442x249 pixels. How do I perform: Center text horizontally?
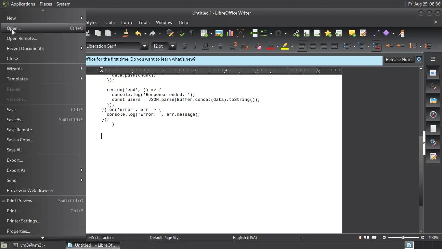313,46
